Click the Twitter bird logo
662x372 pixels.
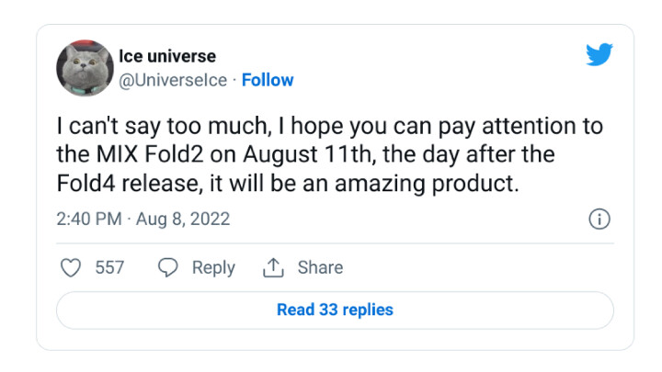[x=599, y=54]
